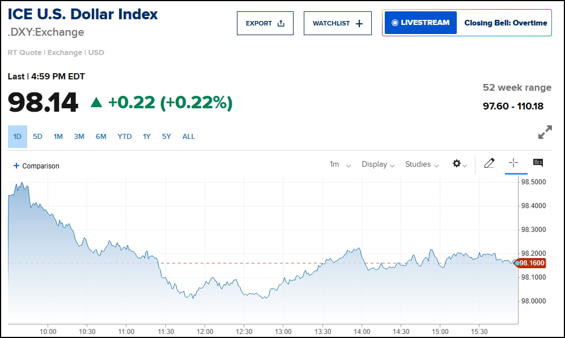Click the 52 week range label
Screen dimensions: 565x338
517,88
